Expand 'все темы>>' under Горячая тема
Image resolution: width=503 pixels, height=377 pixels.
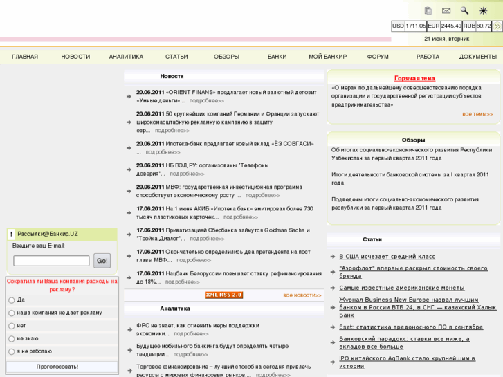477,114
